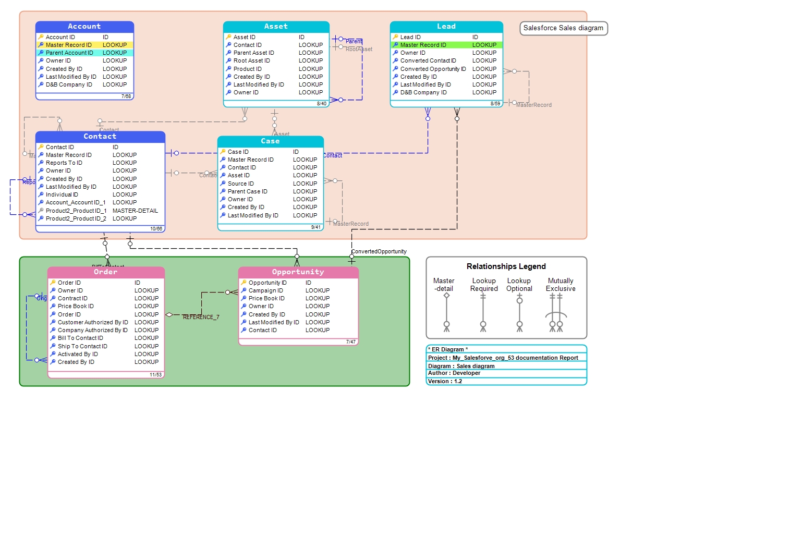Click the ConvertedOpportunity relationship label

(379, 251)
